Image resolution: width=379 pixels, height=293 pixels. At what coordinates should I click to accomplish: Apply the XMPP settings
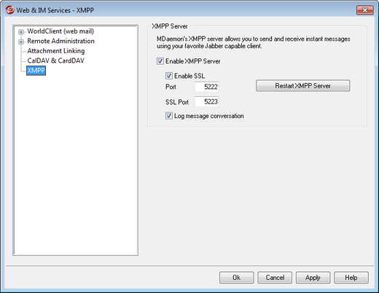click(313, 278)
